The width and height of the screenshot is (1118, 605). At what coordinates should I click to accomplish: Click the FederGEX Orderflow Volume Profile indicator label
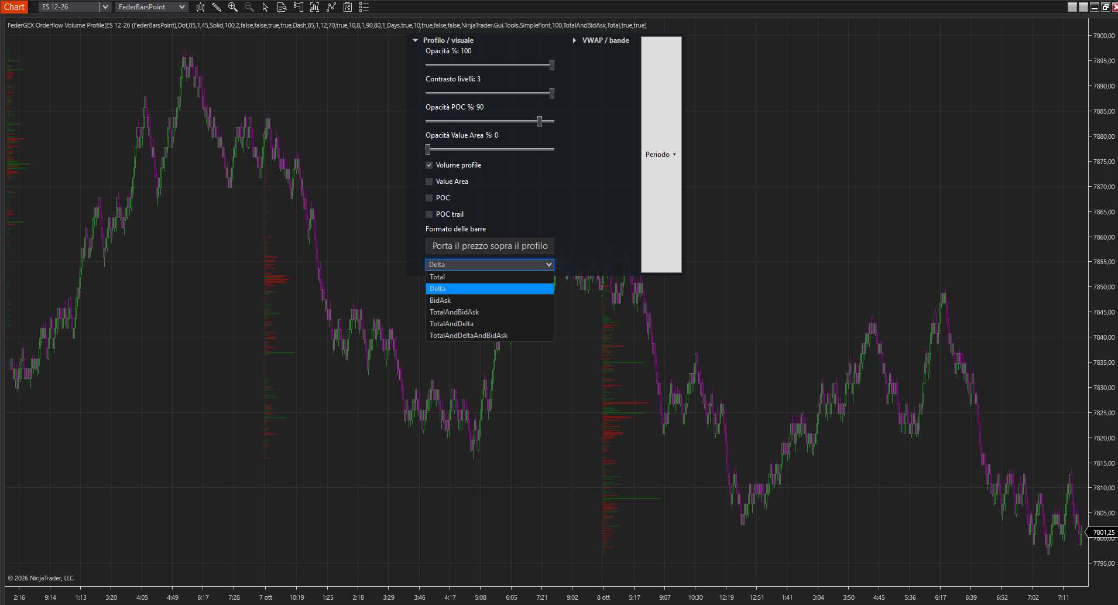327,25
